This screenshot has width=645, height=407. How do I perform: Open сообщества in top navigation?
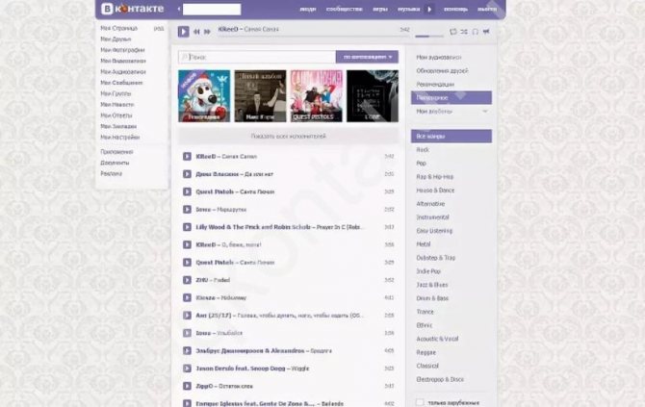click(345, 9)
